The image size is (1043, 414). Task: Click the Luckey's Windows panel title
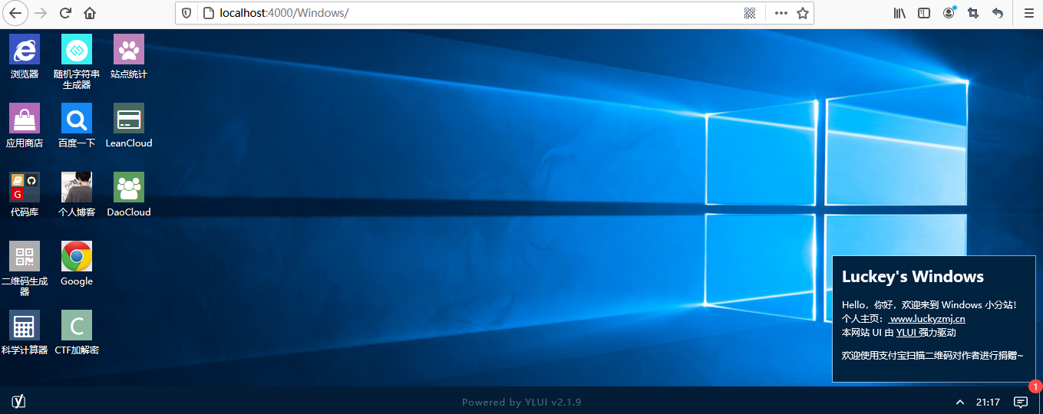coord(913,277)
